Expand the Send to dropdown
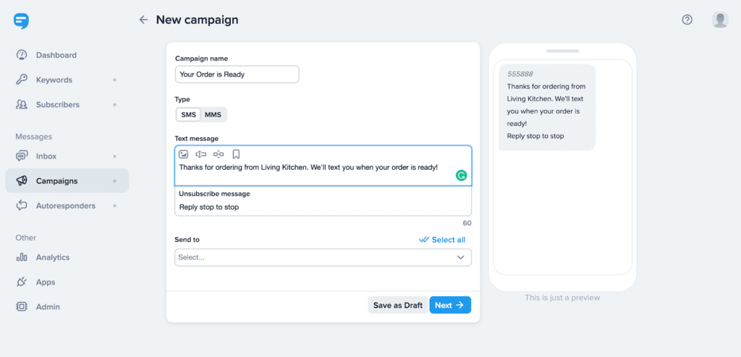The width and height of the screenshot is (741, 357). 323,257
